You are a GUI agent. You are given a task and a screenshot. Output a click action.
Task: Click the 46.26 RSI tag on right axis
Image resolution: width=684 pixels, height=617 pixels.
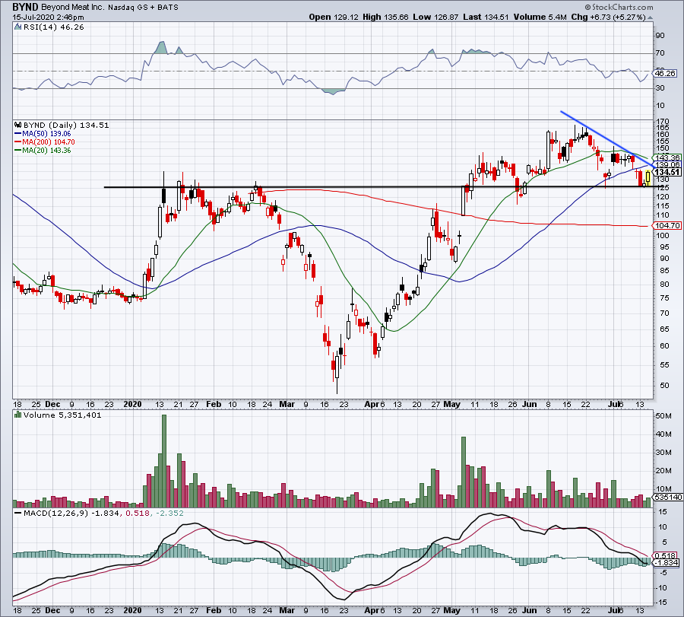click(665, 73)
